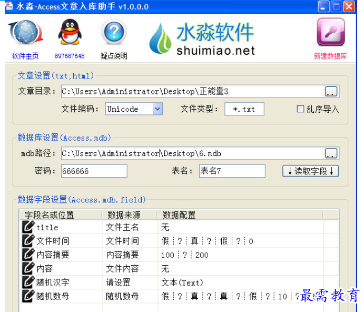
Task: Click the QQ penguin icon 897687648
Action: (x=70, y=32)
